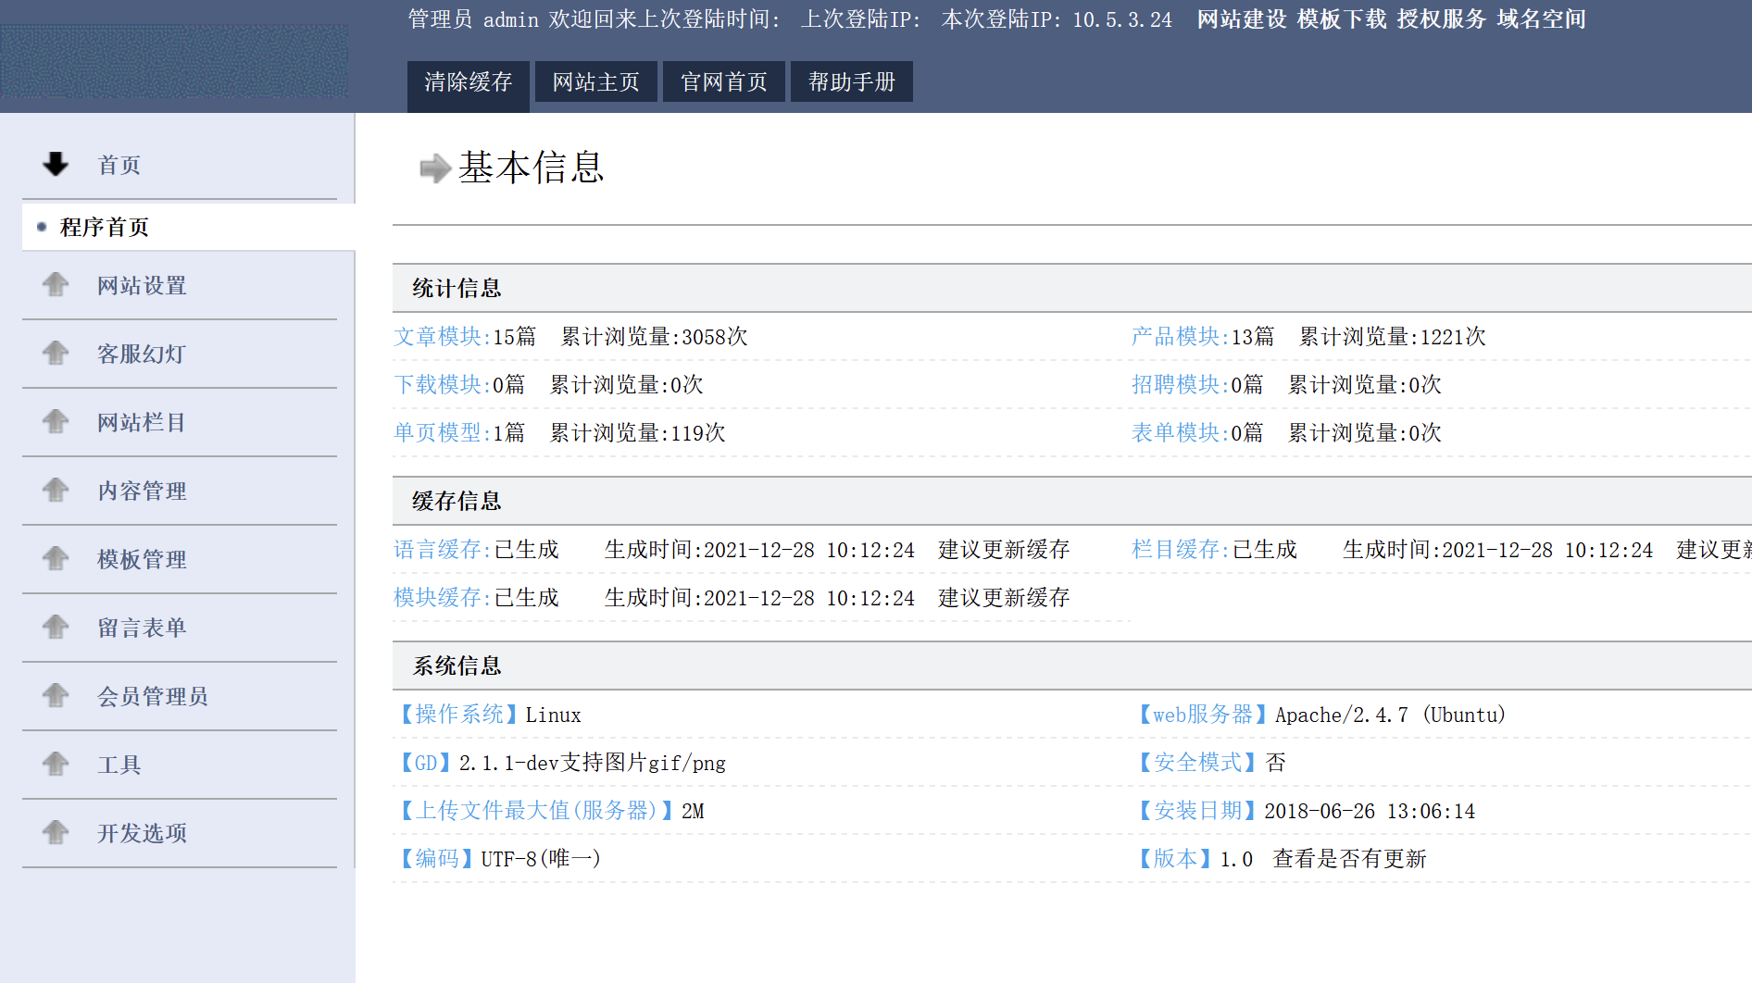Click the 清除缓存 button
The width and height of the screenshot is (1752, 983).
click(468, 81)
